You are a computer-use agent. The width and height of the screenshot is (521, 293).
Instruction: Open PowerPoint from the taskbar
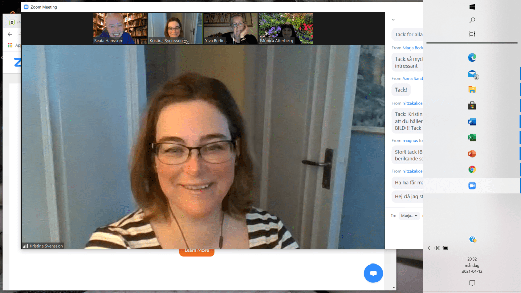click(472, 154)
